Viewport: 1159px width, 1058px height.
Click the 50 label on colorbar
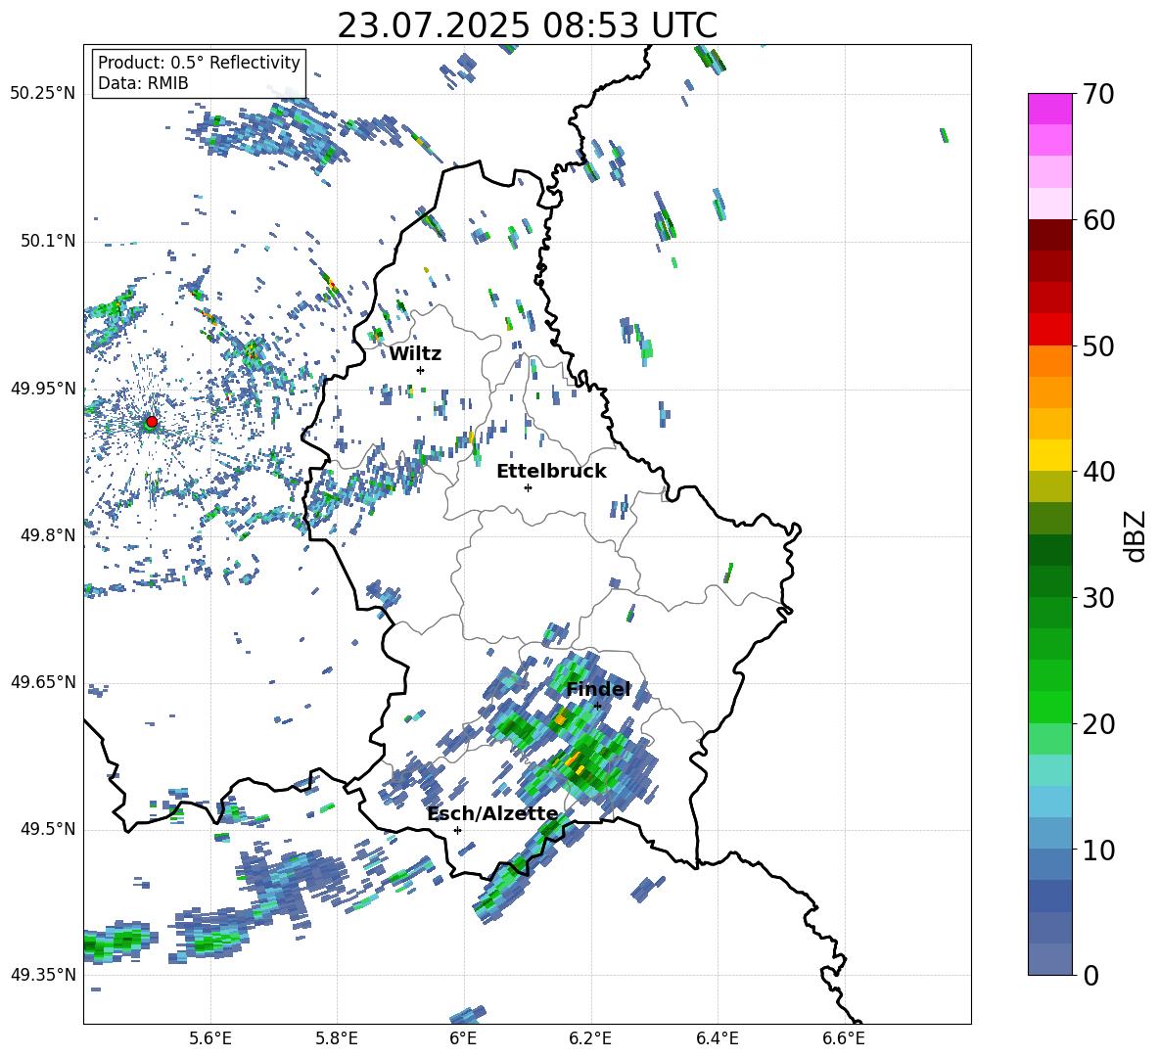(1098, 345)
